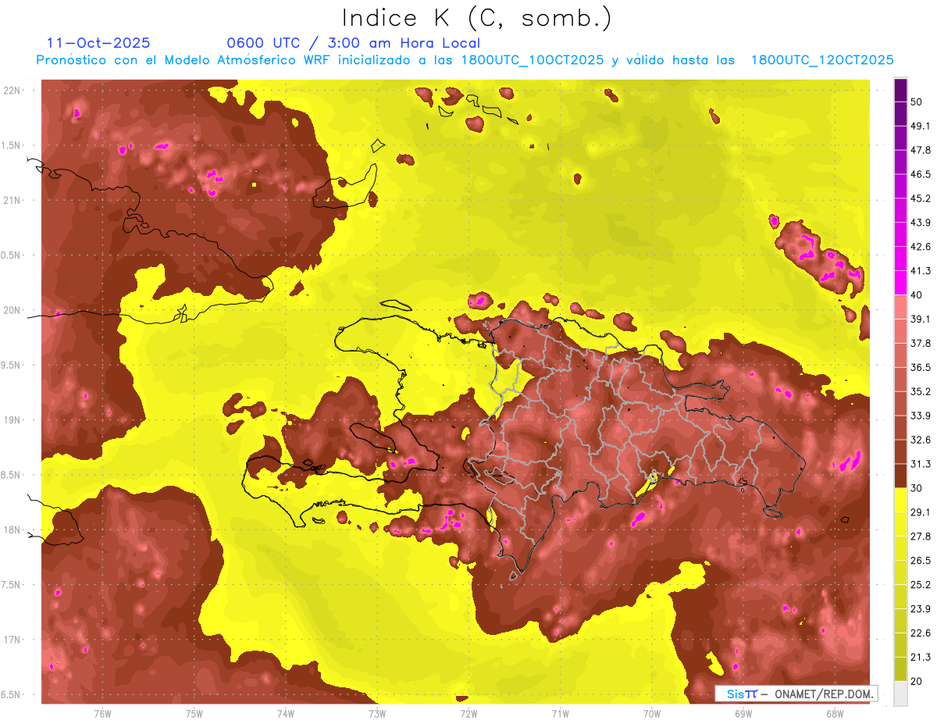Pick the bright magenta swatch between 40 and 41.3

pyautogui.click(x=900, y=283)
